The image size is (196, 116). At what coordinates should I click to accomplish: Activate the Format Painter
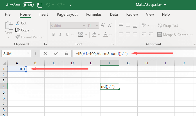30,37
